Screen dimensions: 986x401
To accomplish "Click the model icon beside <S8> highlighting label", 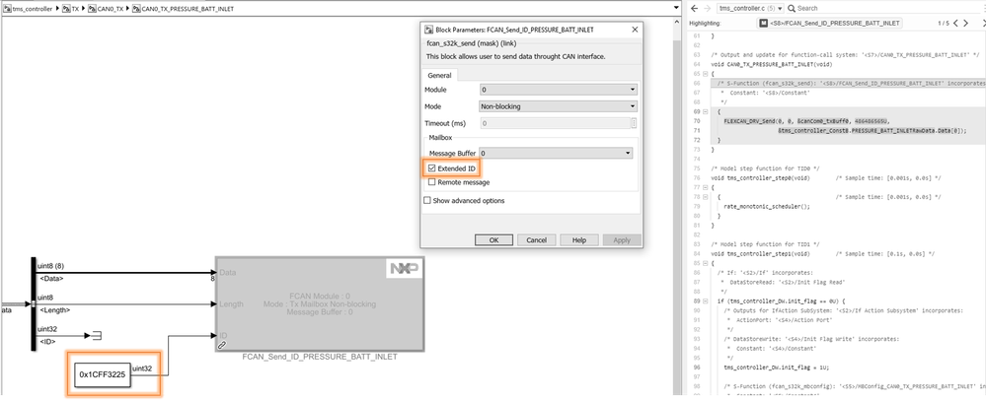I will tap(763, 24).
